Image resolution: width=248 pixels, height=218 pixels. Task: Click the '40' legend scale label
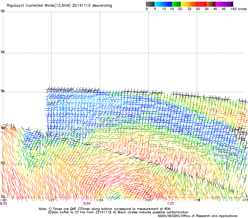point(215,9)
